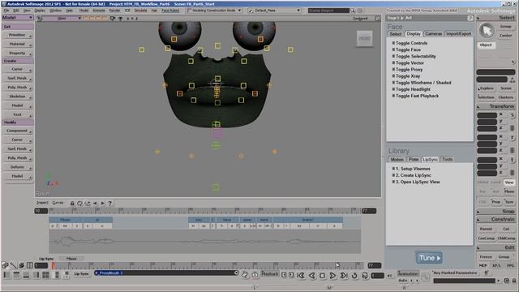Click the previous arrow in lip sync toolbar

pyautogui.click(x=96, y=204)
